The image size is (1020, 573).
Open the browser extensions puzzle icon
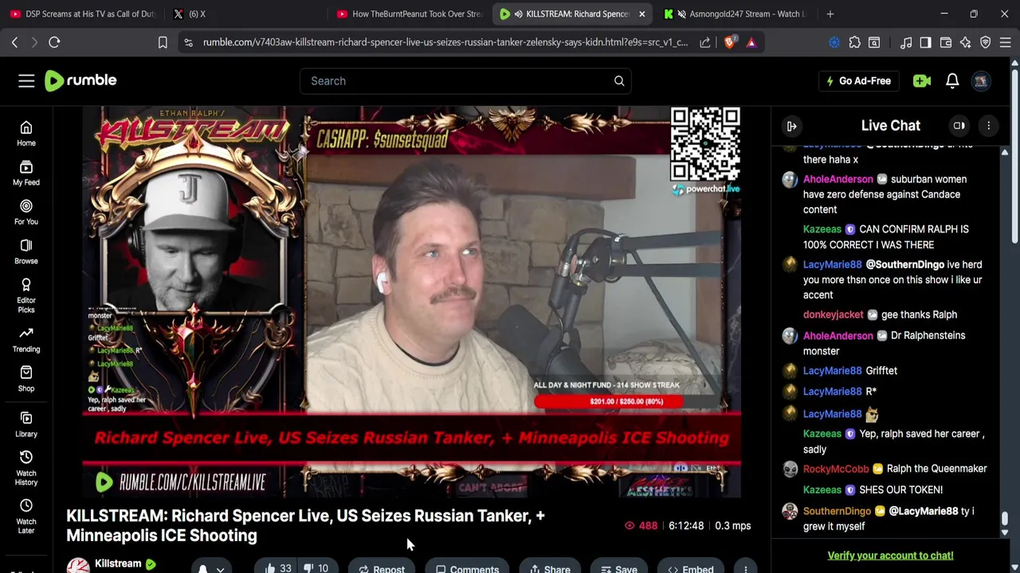pos(854,42)
